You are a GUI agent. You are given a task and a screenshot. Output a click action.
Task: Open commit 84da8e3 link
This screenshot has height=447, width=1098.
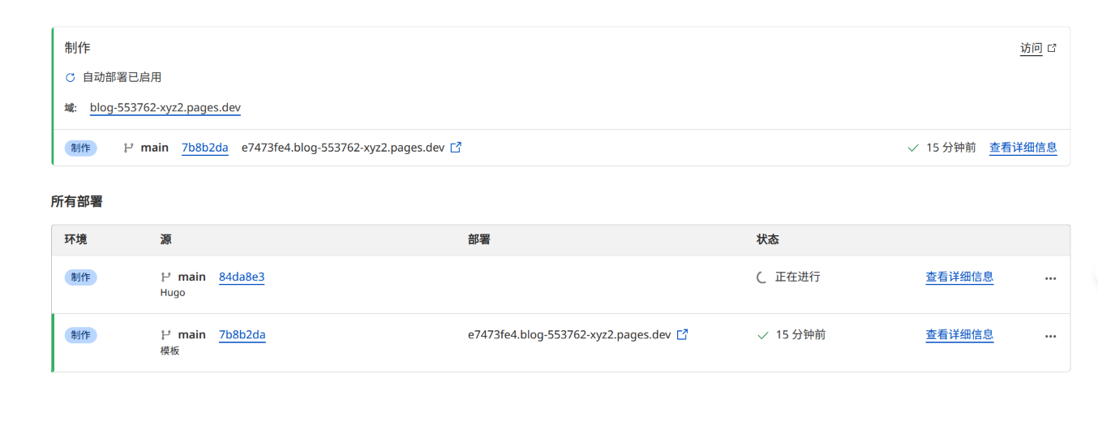tap(242, 277)
